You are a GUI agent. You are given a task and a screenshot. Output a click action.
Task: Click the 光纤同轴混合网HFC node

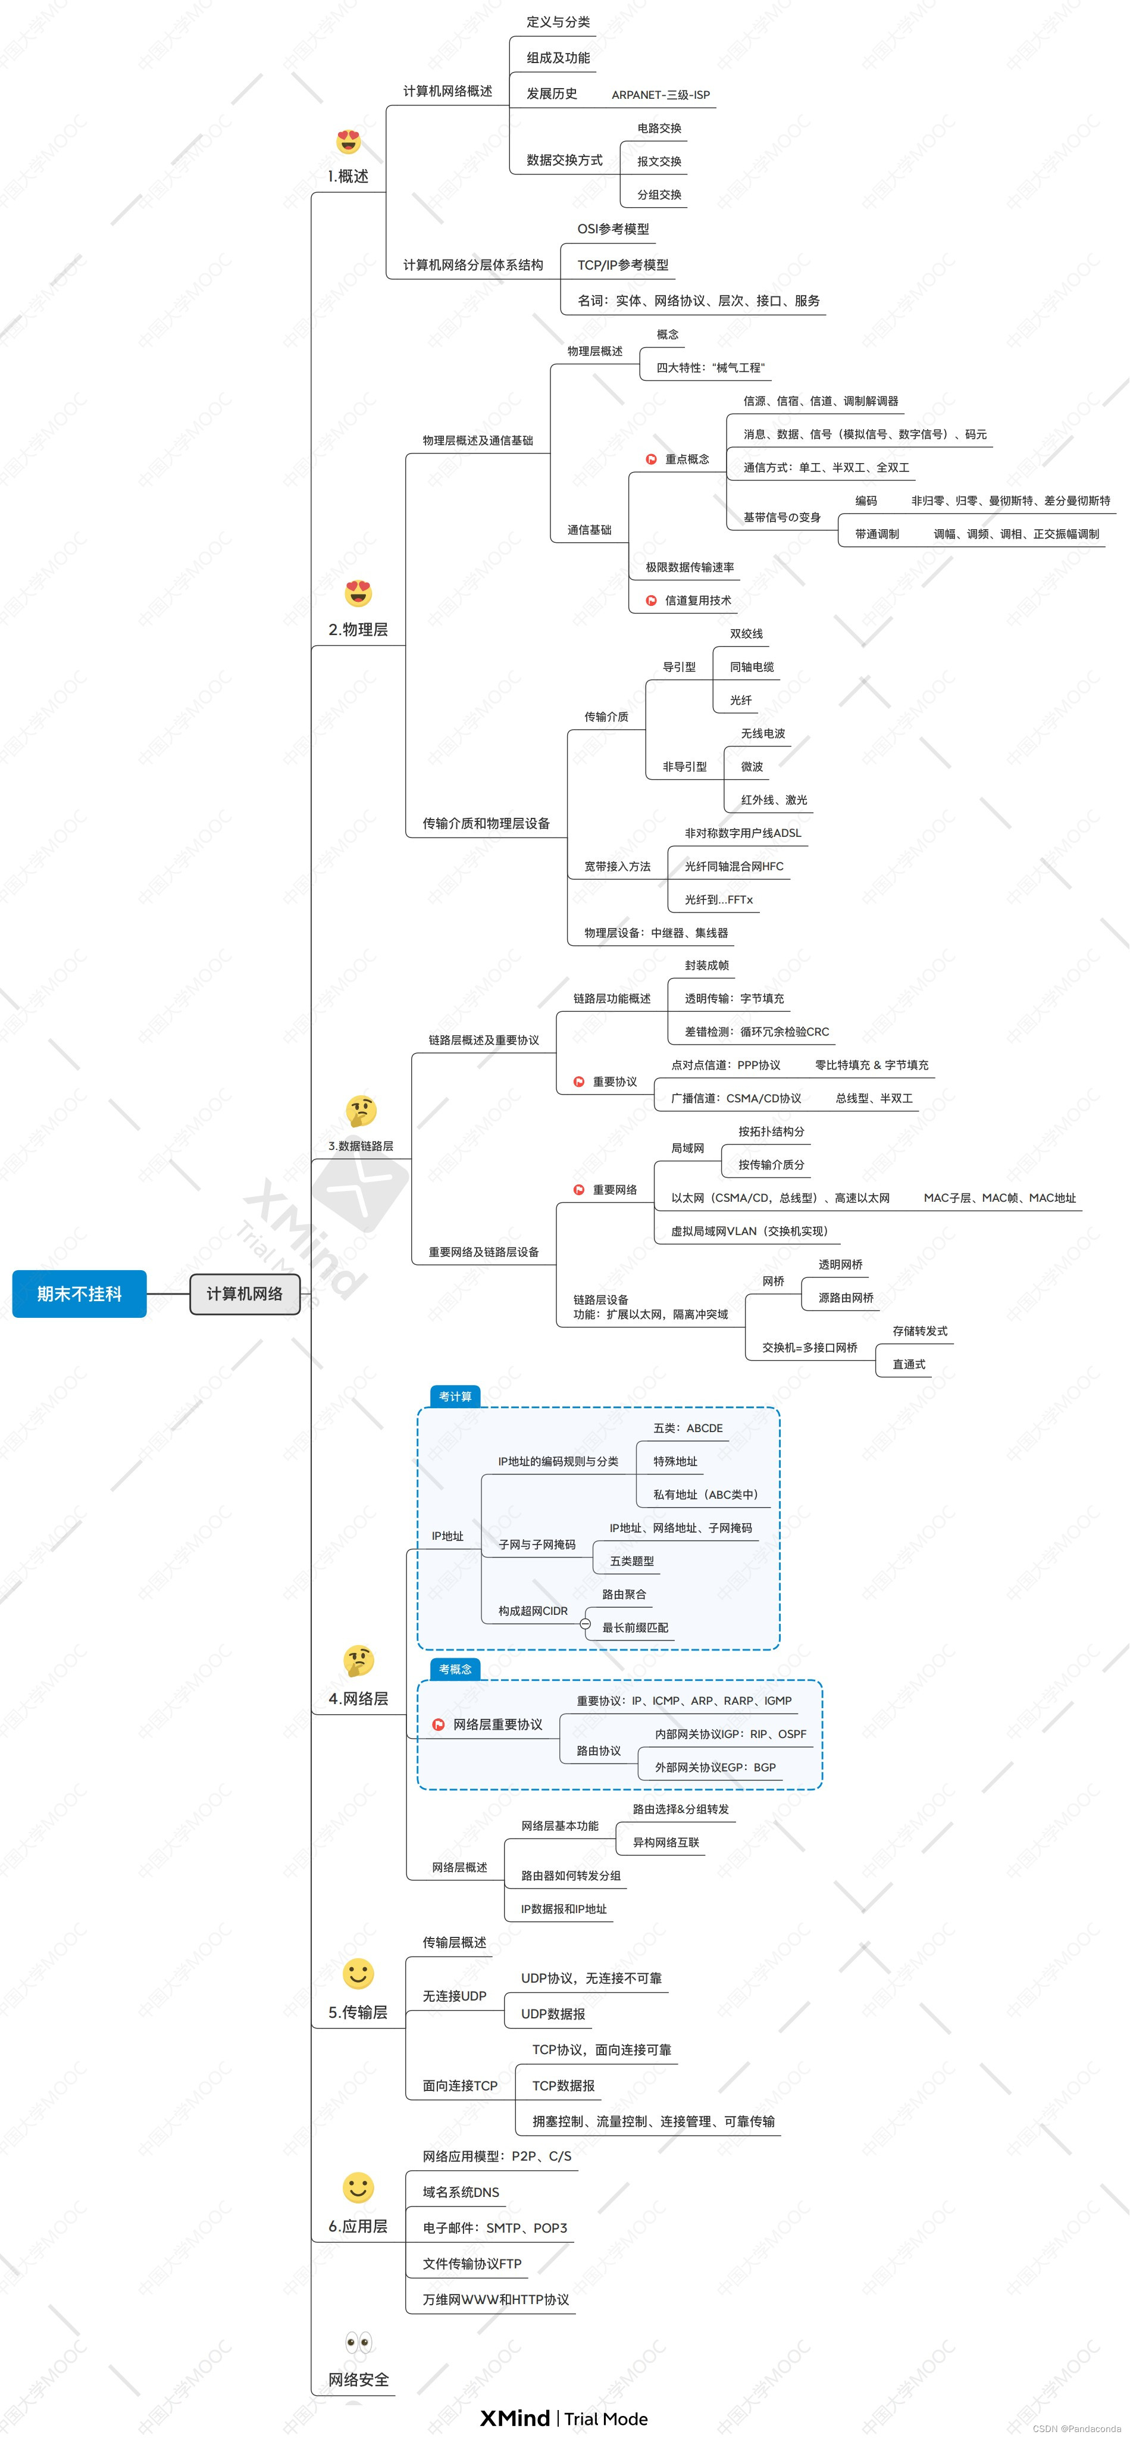tap(734, 866)
